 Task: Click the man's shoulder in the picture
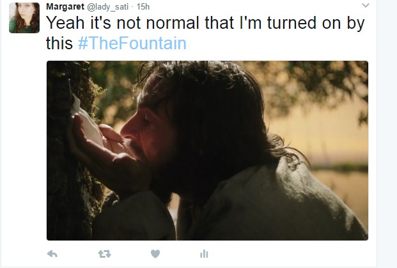tap(291, 198)
